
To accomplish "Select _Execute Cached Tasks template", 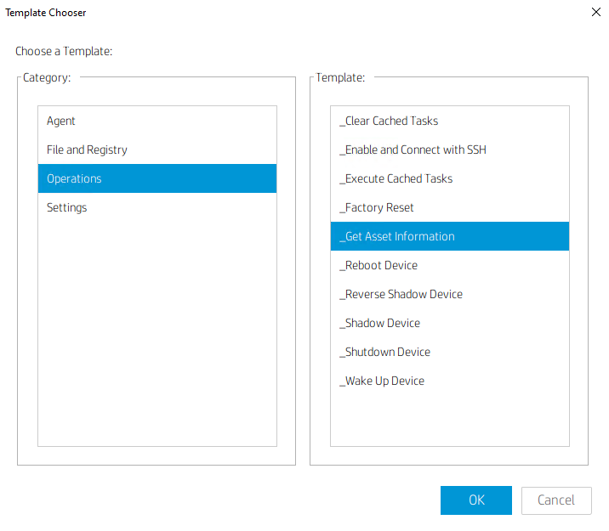I will click(450, 178).
